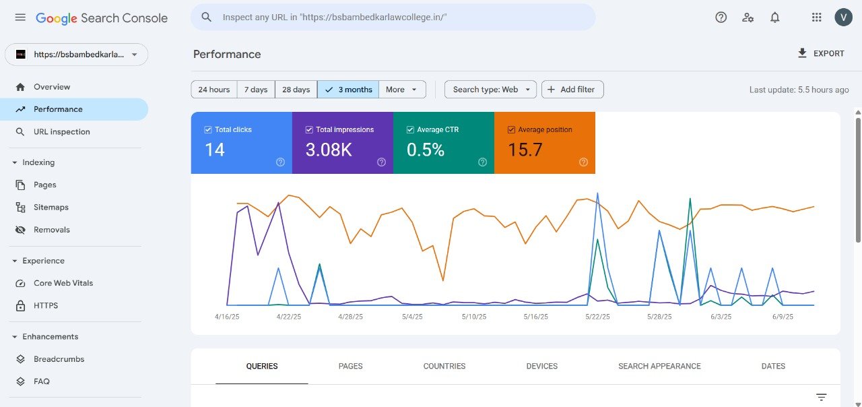
Task: Open the Google apps grid
Action: [x=817, y=18]
